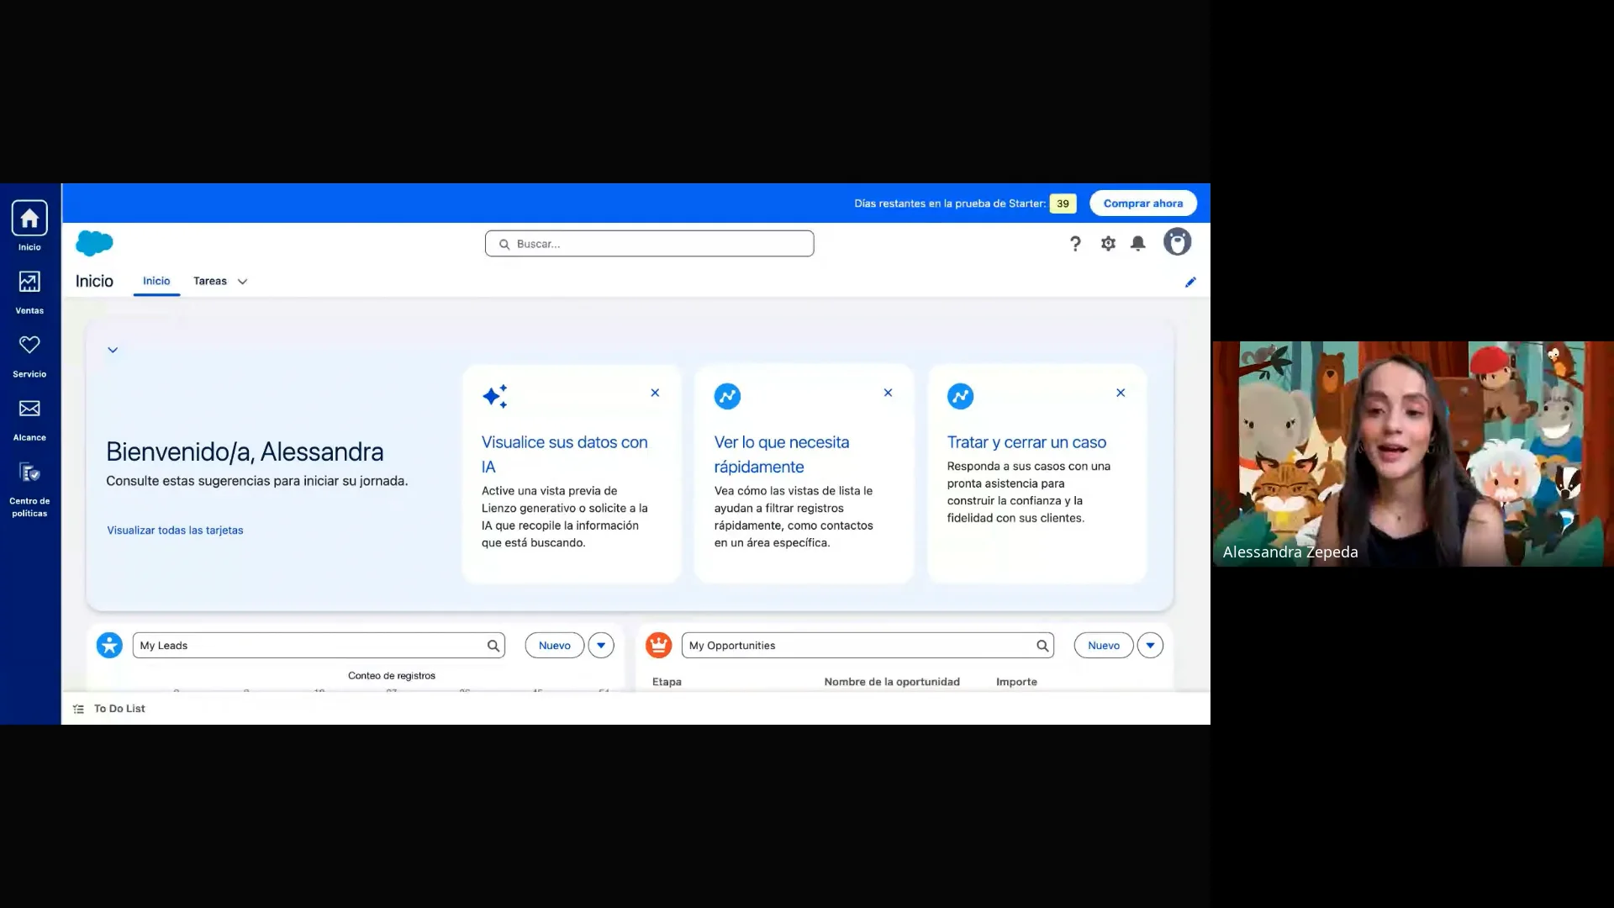Open Centro de políticas from the sidebar
This screenshot has width=1614, height=908.
(29, 488)
